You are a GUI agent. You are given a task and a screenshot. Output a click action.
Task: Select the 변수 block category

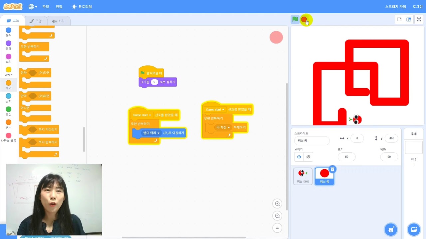(8, 124)
